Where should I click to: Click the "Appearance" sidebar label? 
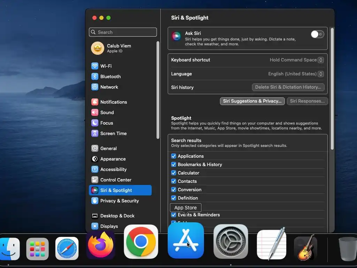[113, 159]
